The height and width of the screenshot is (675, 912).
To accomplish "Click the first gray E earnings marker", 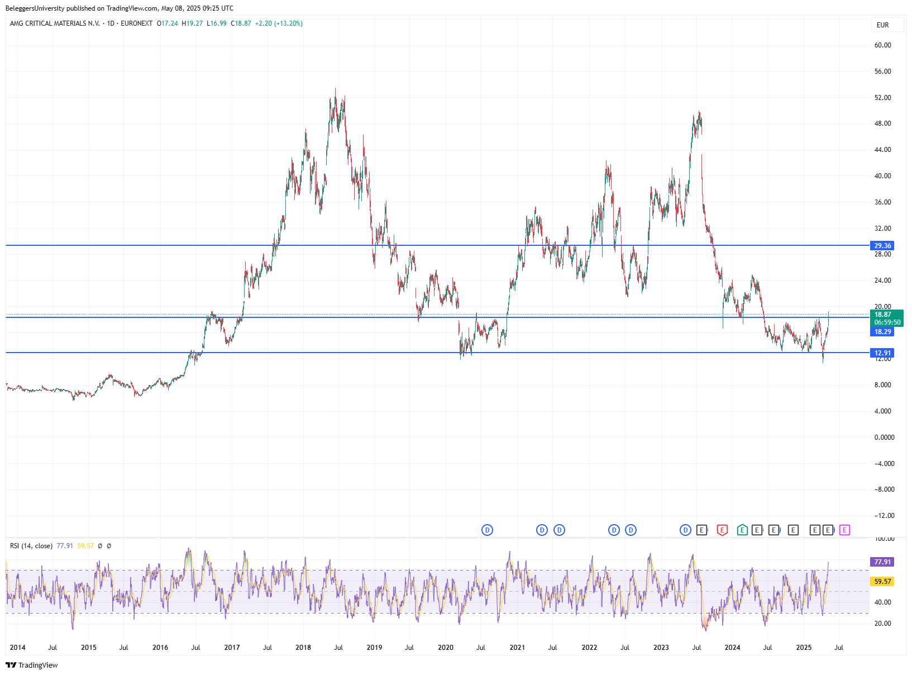I will pos(702,530).
